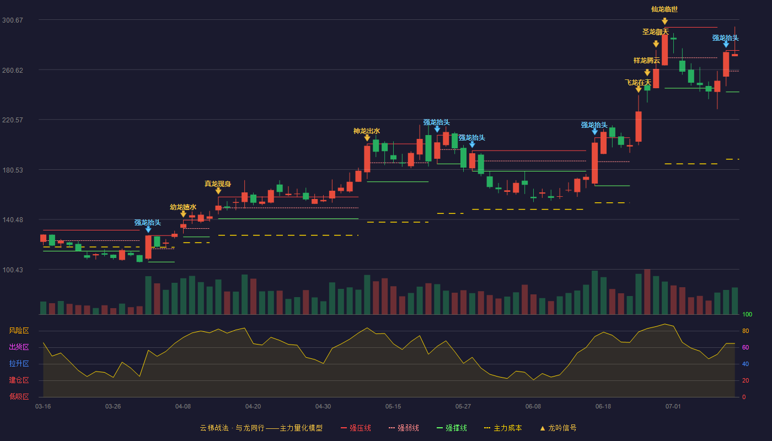Viewport: 772px width, 441px height.
Task: Click the 建仓区 zone label
Action: click(x=19, y=380)
